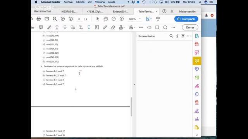
Task: Open the Ayuda menu
Action: 112,2
